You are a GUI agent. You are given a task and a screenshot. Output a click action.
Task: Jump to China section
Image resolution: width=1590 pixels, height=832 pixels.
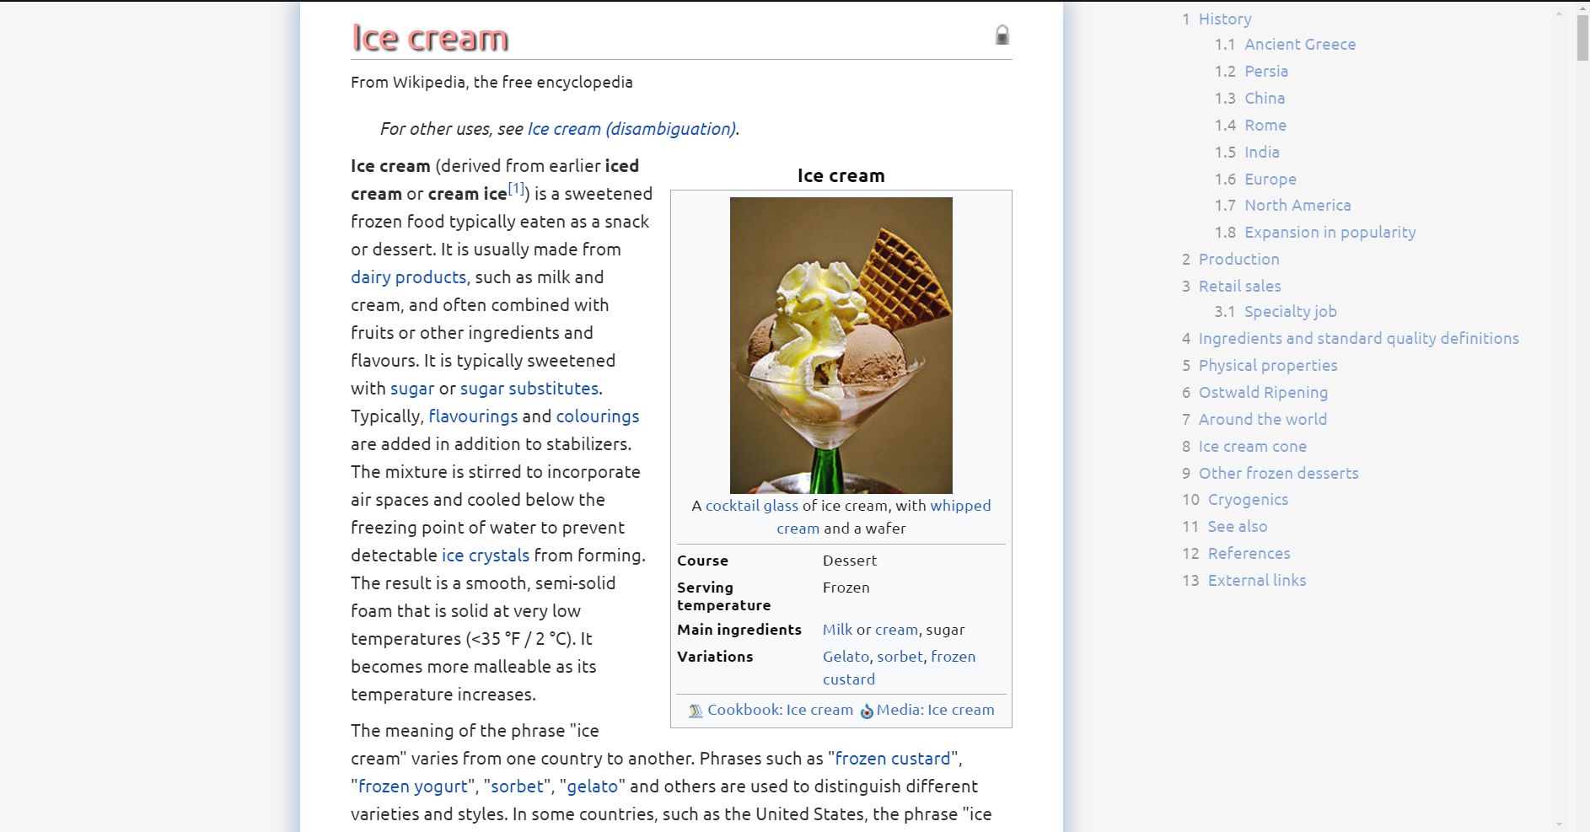(x=1265, y=99)
